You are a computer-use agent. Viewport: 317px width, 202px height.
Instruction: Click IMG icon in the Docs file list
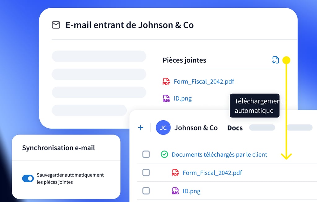(x=175, y=191)
